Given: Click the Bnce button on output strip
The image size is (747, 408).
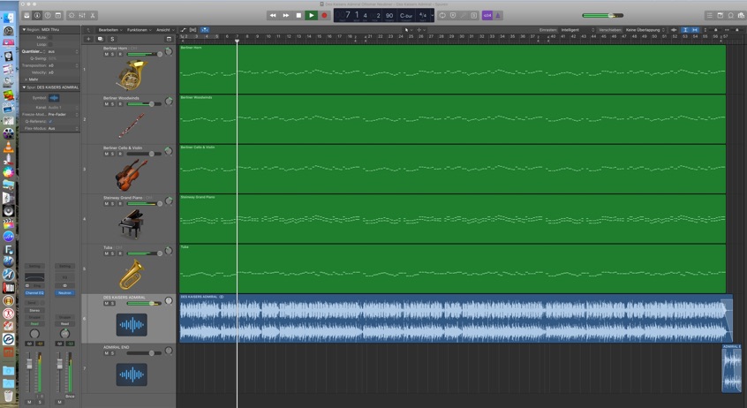Looking at the screenshot, I should pyautogui.click(x=70, y=397).
